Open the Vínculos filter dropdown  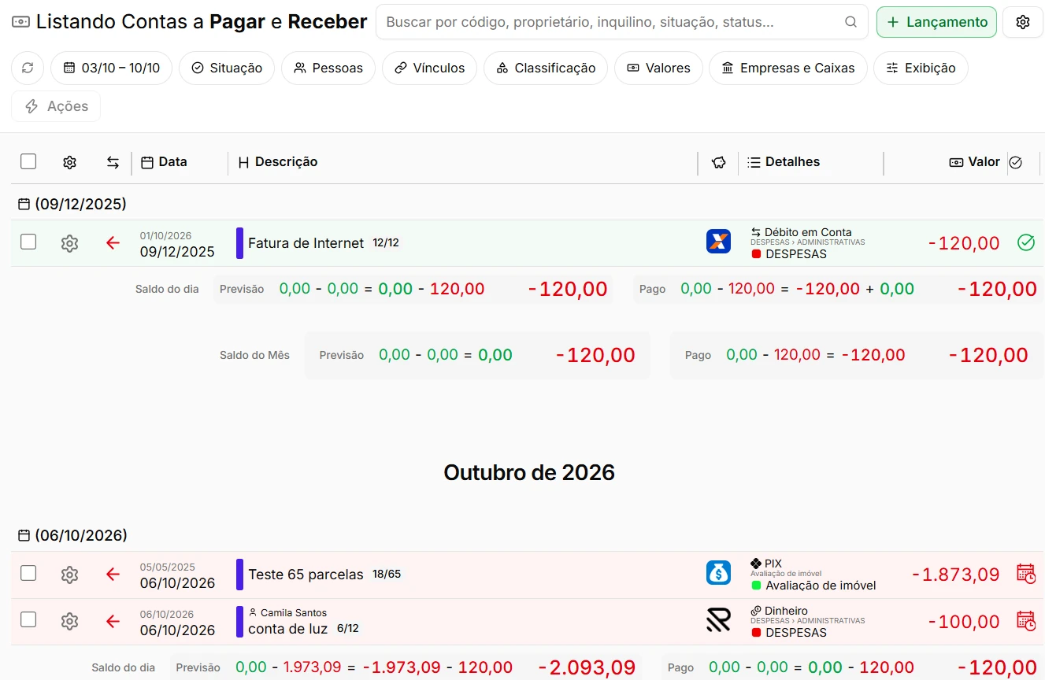click(x=430, y=68)
